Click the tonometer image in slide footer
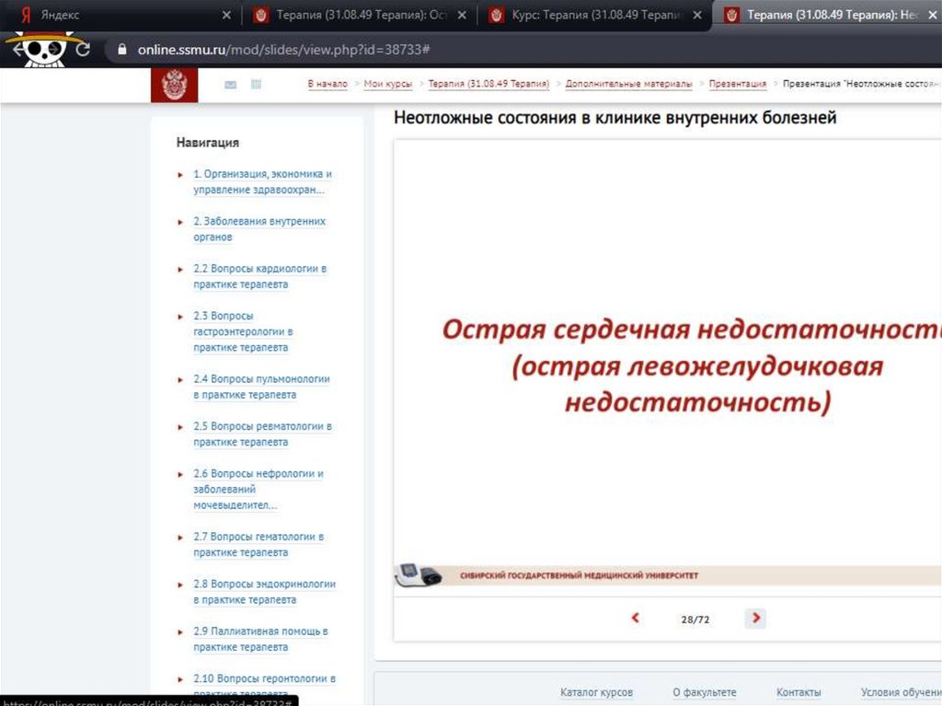 (419, 575)
